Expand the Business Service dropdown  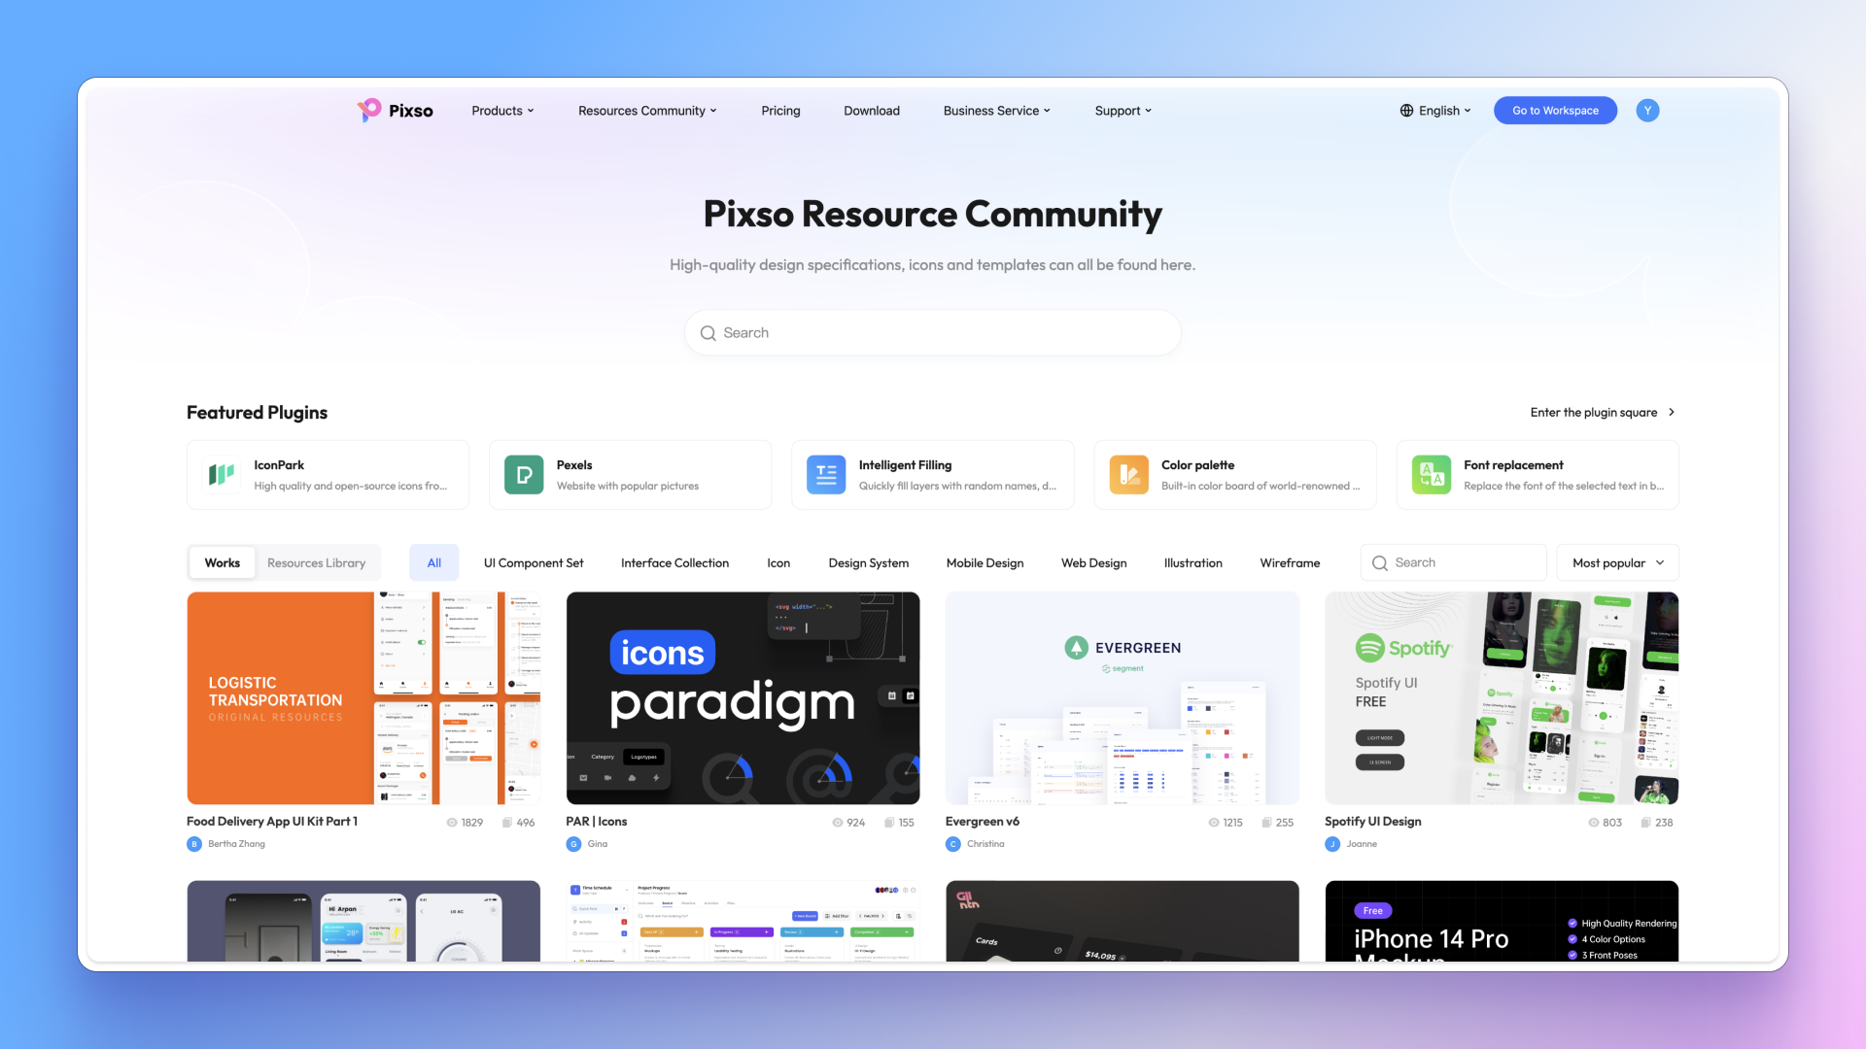(x=998, y=110)
